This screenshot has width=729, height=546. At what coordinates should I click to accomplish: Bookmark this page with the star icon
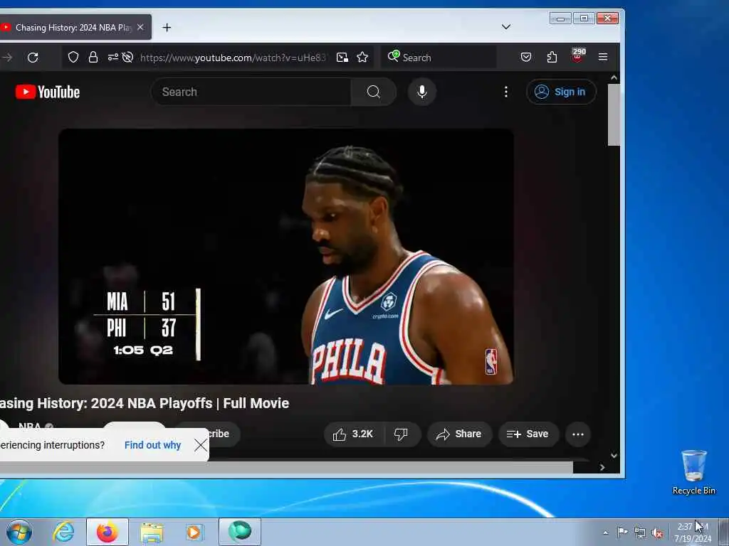tap(362, 57)
